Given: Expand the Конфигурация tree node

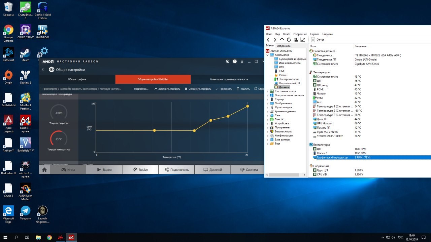Looking at the screenshot, I should pyautogui.click(x=268, y=135).
